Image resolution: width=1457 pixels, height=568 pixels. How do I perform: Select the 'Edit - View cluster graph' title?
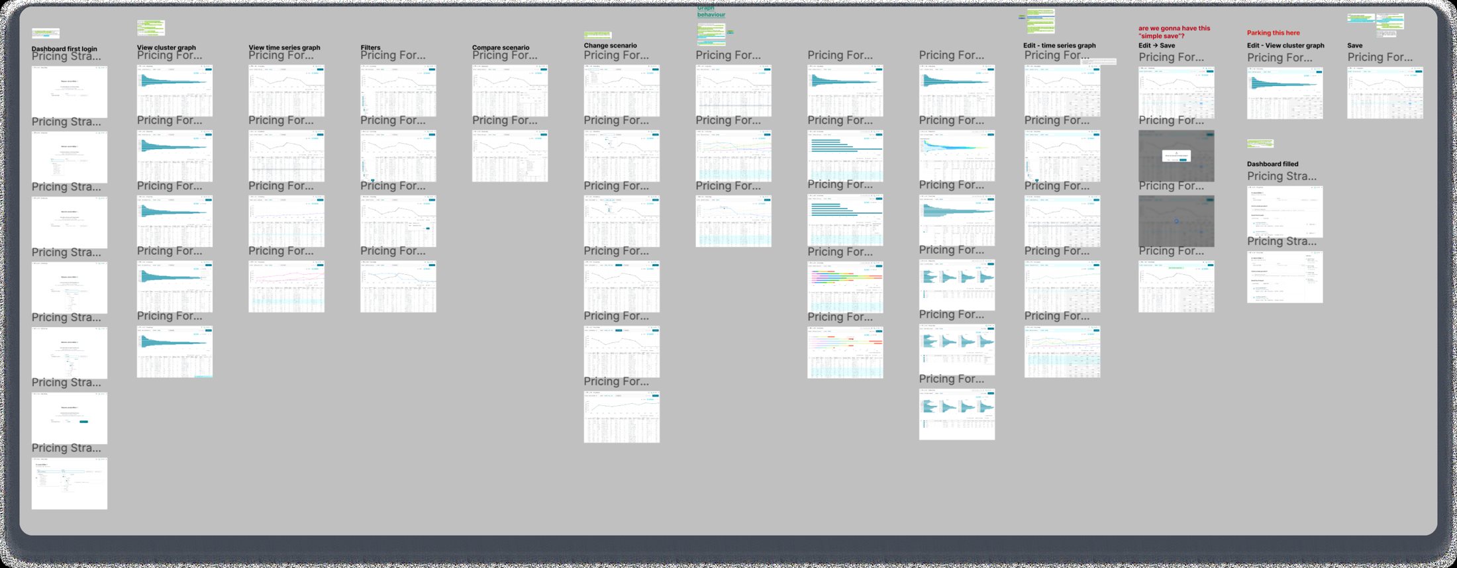1285,46
